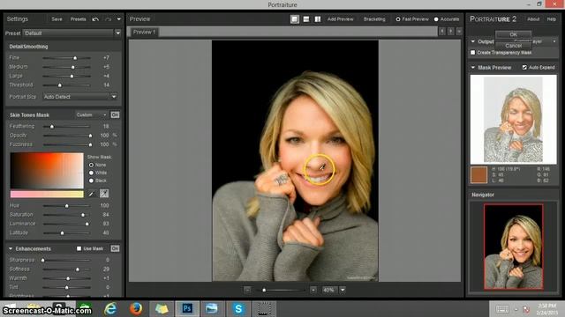
Task: Click the brown sampled color swatch
Action: pos(478,174)
